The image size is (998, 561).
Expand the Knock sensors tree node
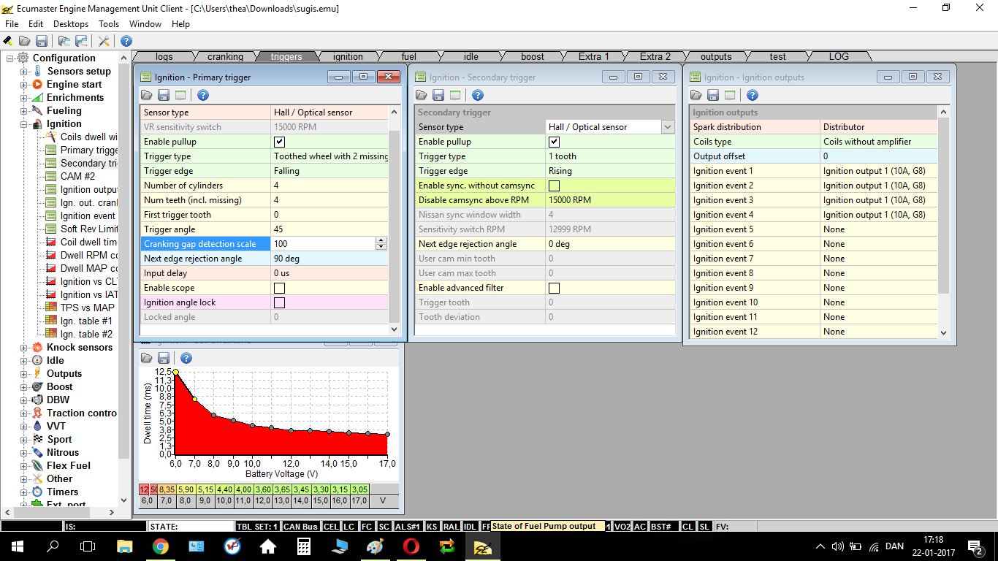[x=23, y=348]
